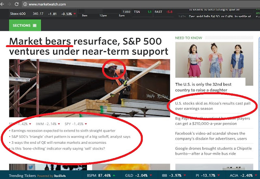
Task: Click the TSN ticker quote
Action: [x=143, y=12]
